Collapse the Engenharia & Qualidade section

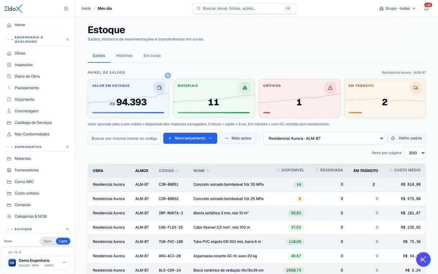click(37, 39)
